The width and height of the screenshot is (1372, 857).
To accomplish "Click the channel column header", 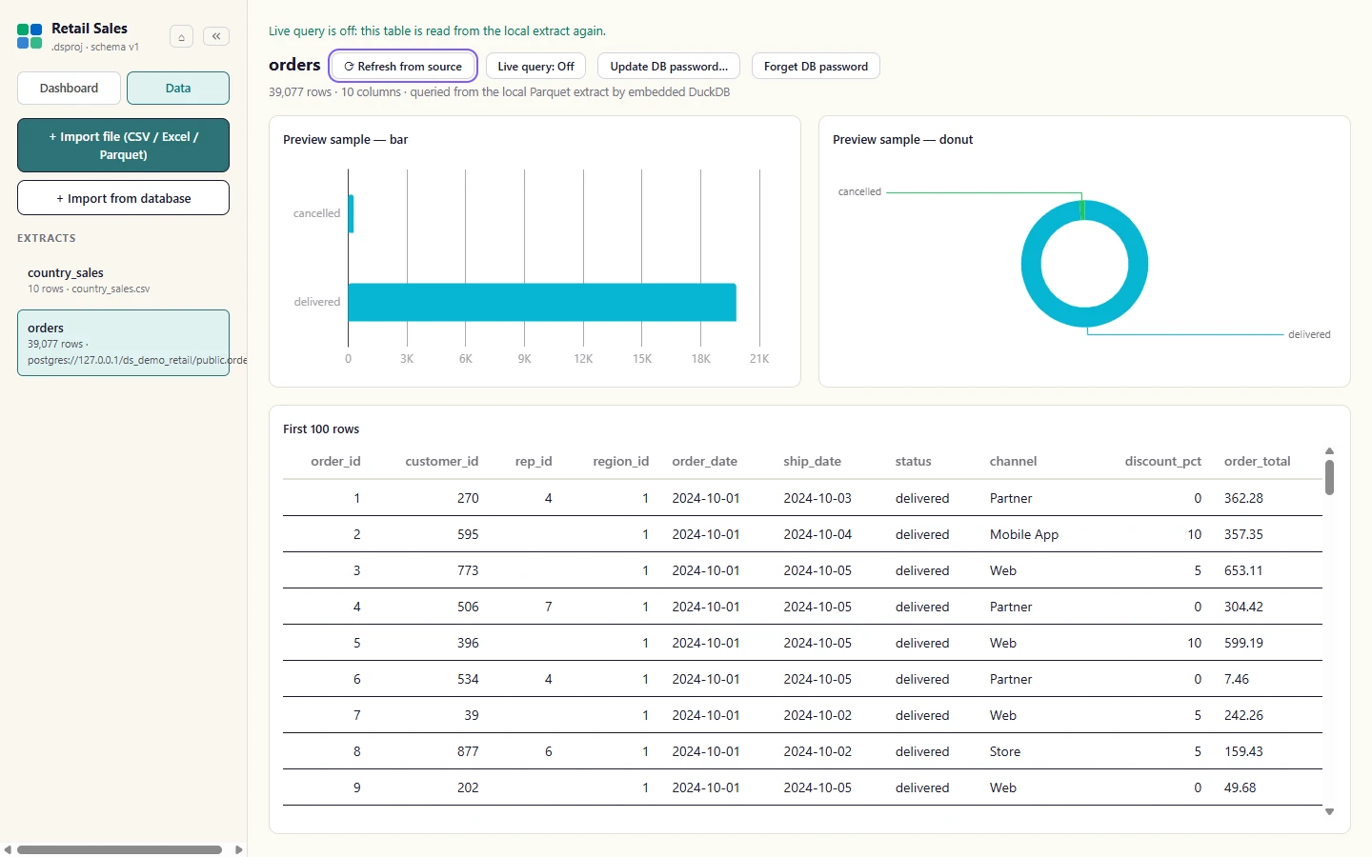I will coord(1013,461).
